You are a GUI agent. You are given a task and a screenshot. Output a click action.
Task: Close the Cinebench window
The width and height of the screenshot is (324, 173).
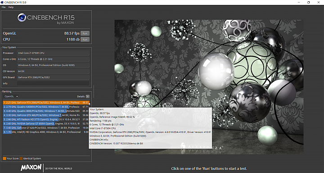point(319,3)
